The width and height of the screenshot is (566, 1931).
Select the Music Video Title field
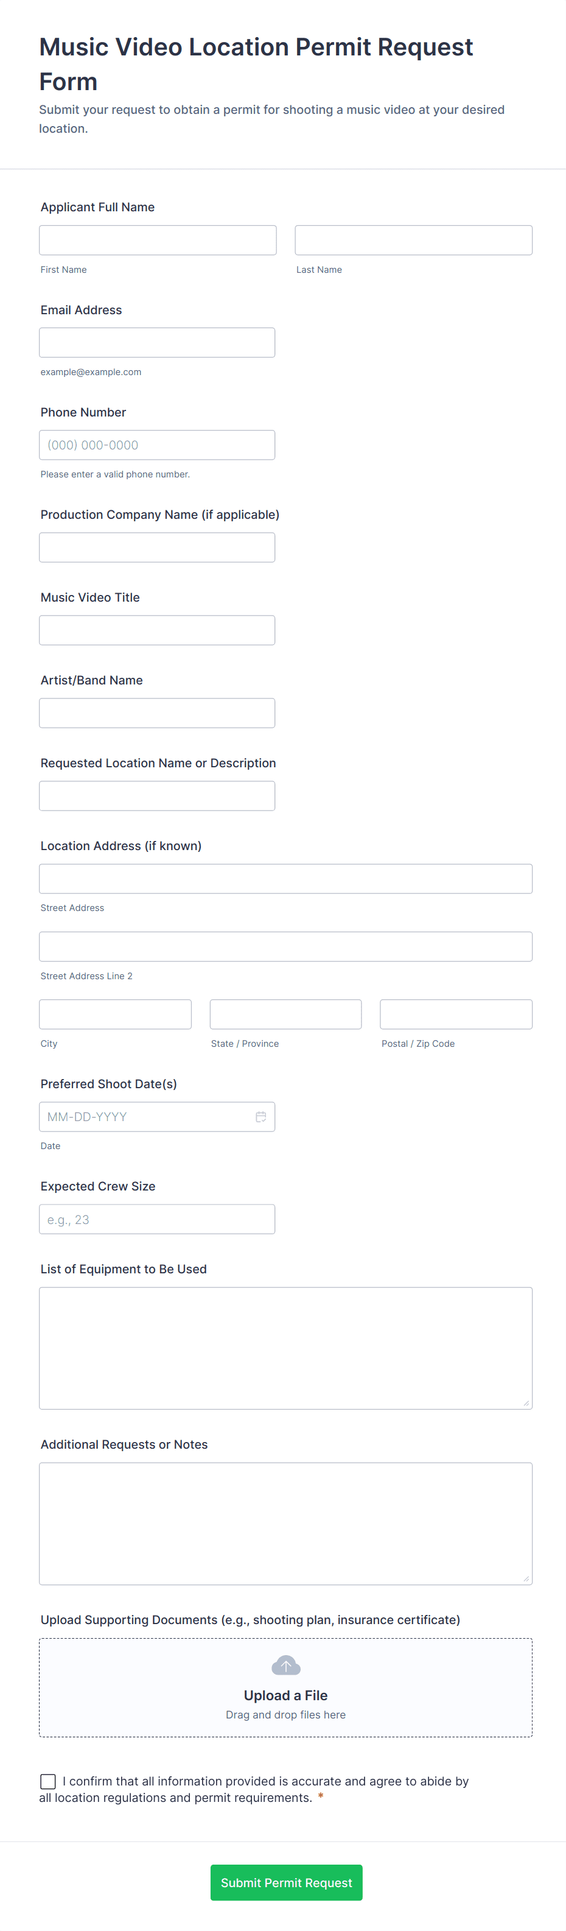click(158, 630)
